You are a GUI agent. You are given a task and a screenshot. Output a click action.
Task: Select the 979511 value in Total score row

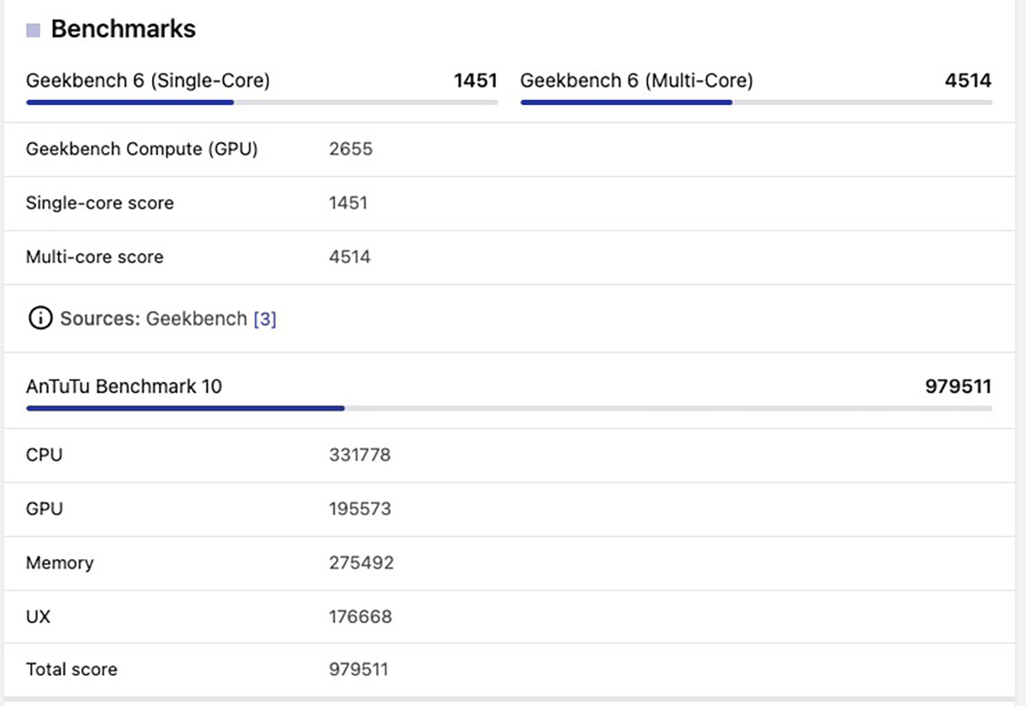pyautogui.click(x=360, y=670)
